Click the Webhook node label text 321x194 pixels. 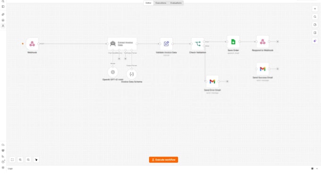pyautogui.click(x=32, y=52)
